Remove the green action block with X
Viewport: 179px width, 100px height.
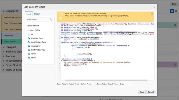tap(175, 25)
